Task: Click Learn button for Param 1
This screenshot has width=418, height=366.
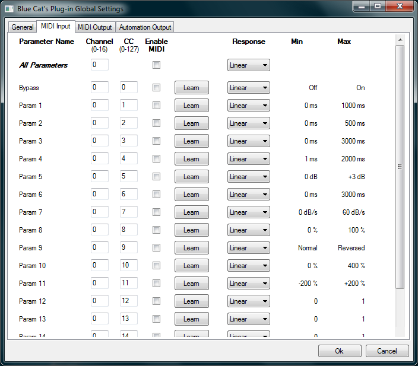Action: click(x=191, y=106)
